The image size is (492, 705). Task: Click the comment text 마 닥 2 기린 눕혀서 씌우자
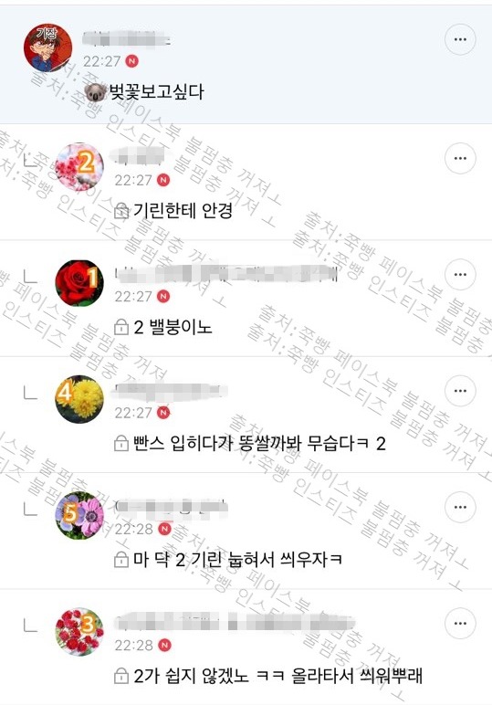pos(237,560)
